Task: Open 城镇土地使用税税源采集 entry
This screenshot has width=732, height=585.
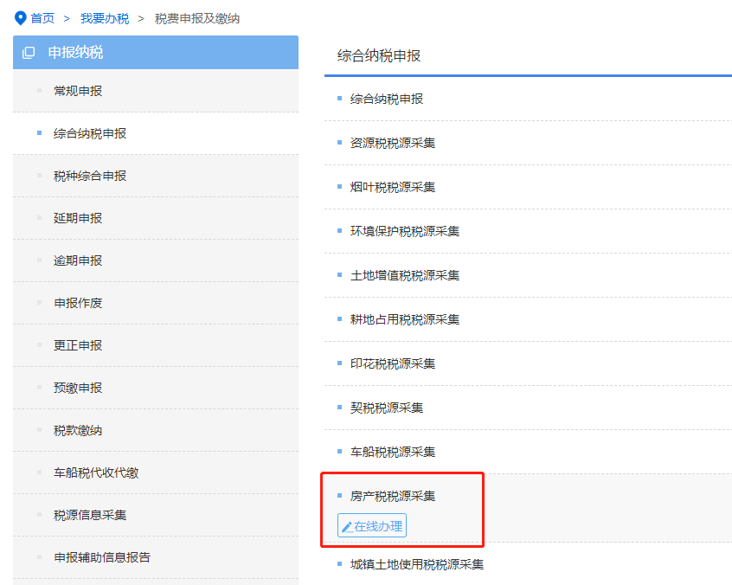Action: 417,564
